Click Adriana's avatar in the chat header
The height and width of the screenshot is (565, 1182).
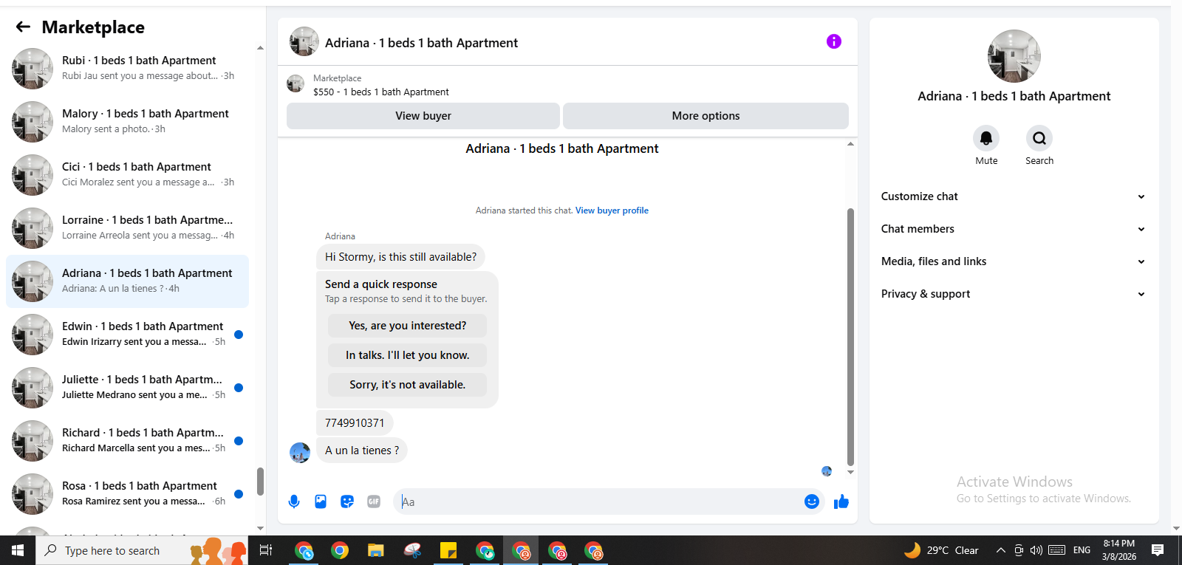tap(304, 42)
